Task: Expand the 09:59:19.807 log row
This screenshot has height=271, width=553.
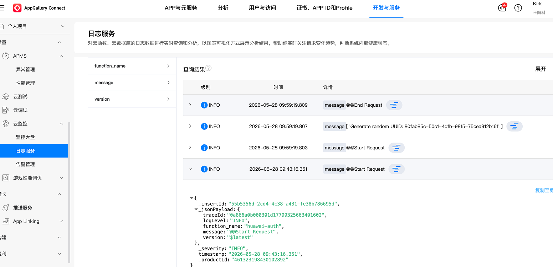Action: (190, 126)
